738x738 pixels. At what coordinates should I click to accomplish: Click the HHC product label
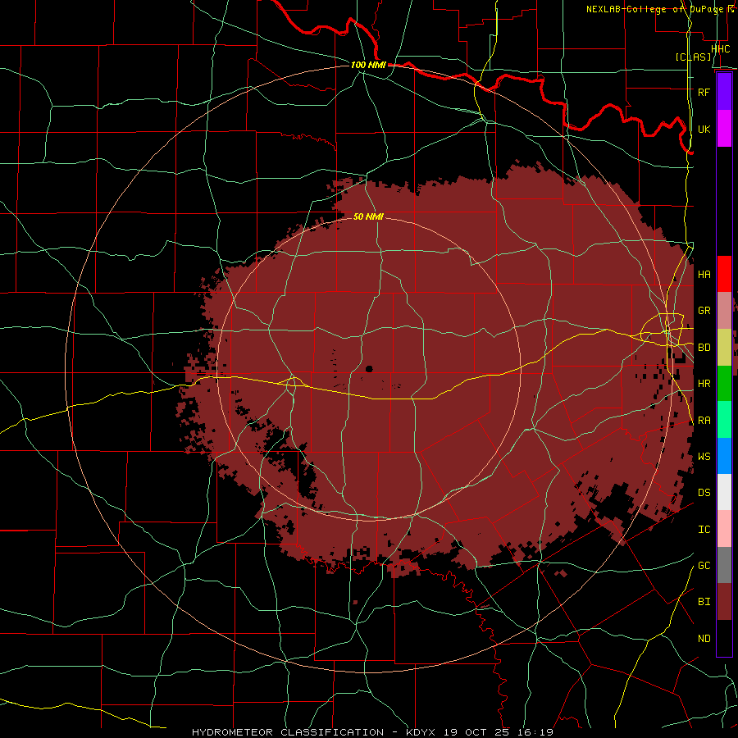click(721, 49)
